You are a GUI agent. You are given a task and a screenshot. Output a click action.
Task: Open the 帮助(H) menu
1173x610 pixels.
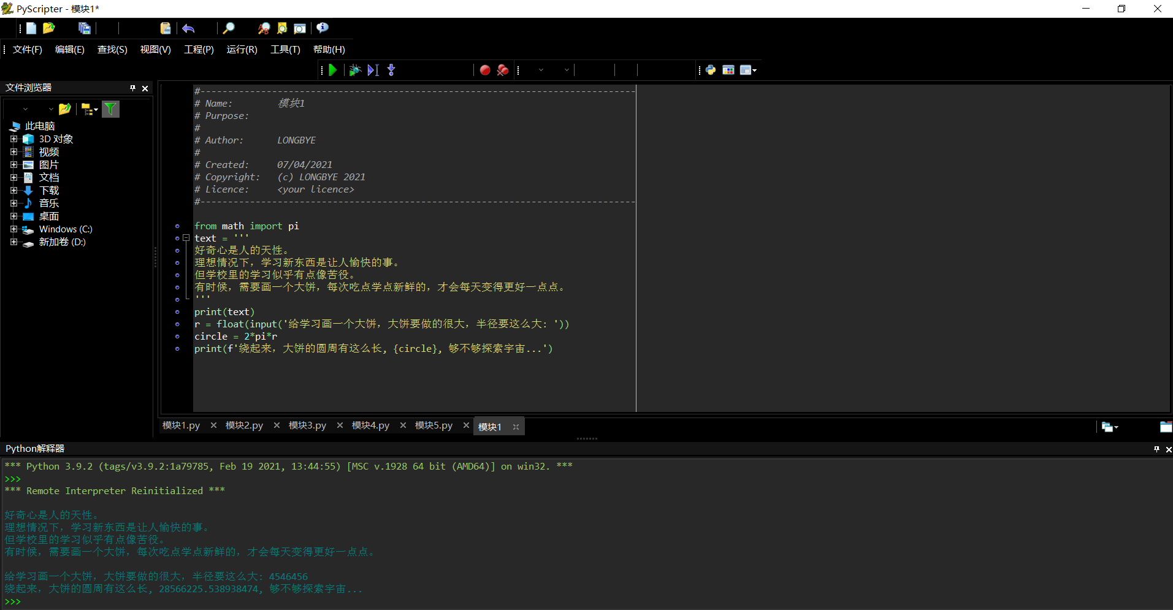(329, 50)
